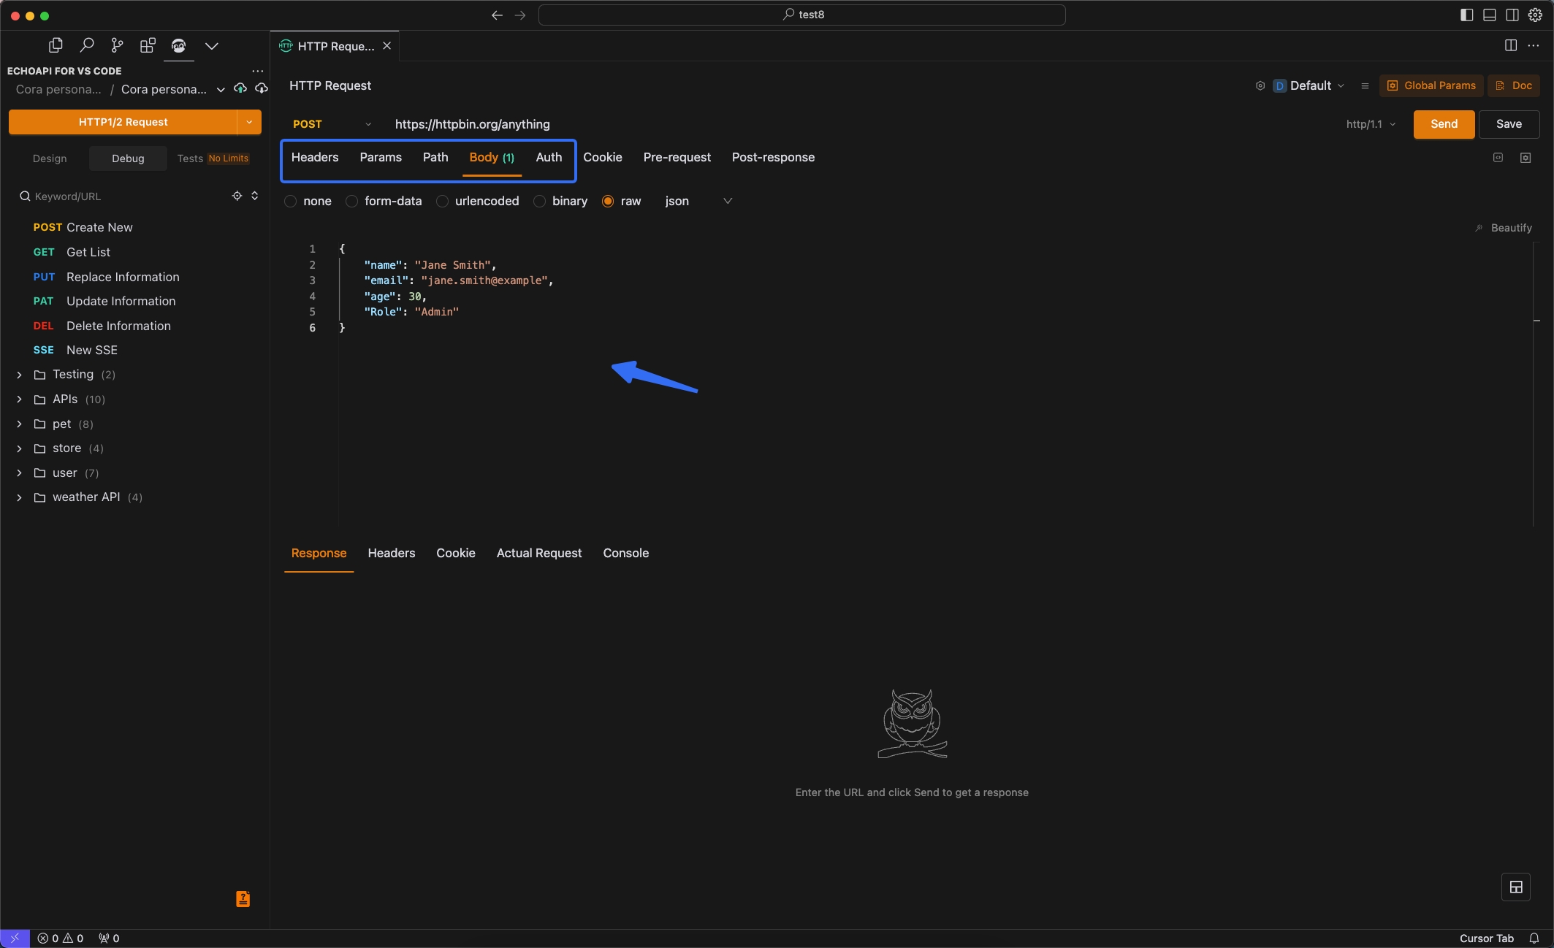Click the sort/filter icon beside Keyword/URL
The image size is (1554, 948).
pyautogui.click(x=255, y=196)
